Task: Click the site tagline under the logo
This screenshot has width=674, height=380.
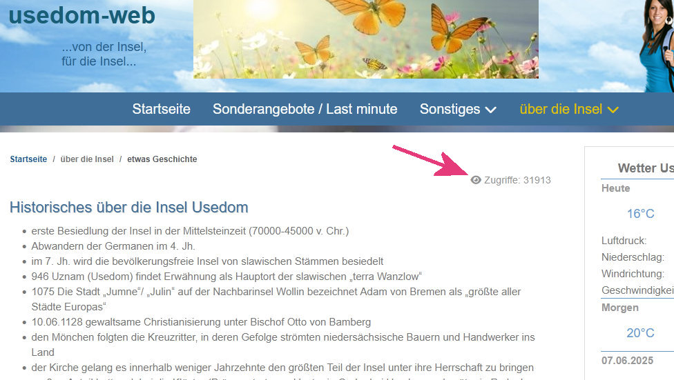Action: 104,54
